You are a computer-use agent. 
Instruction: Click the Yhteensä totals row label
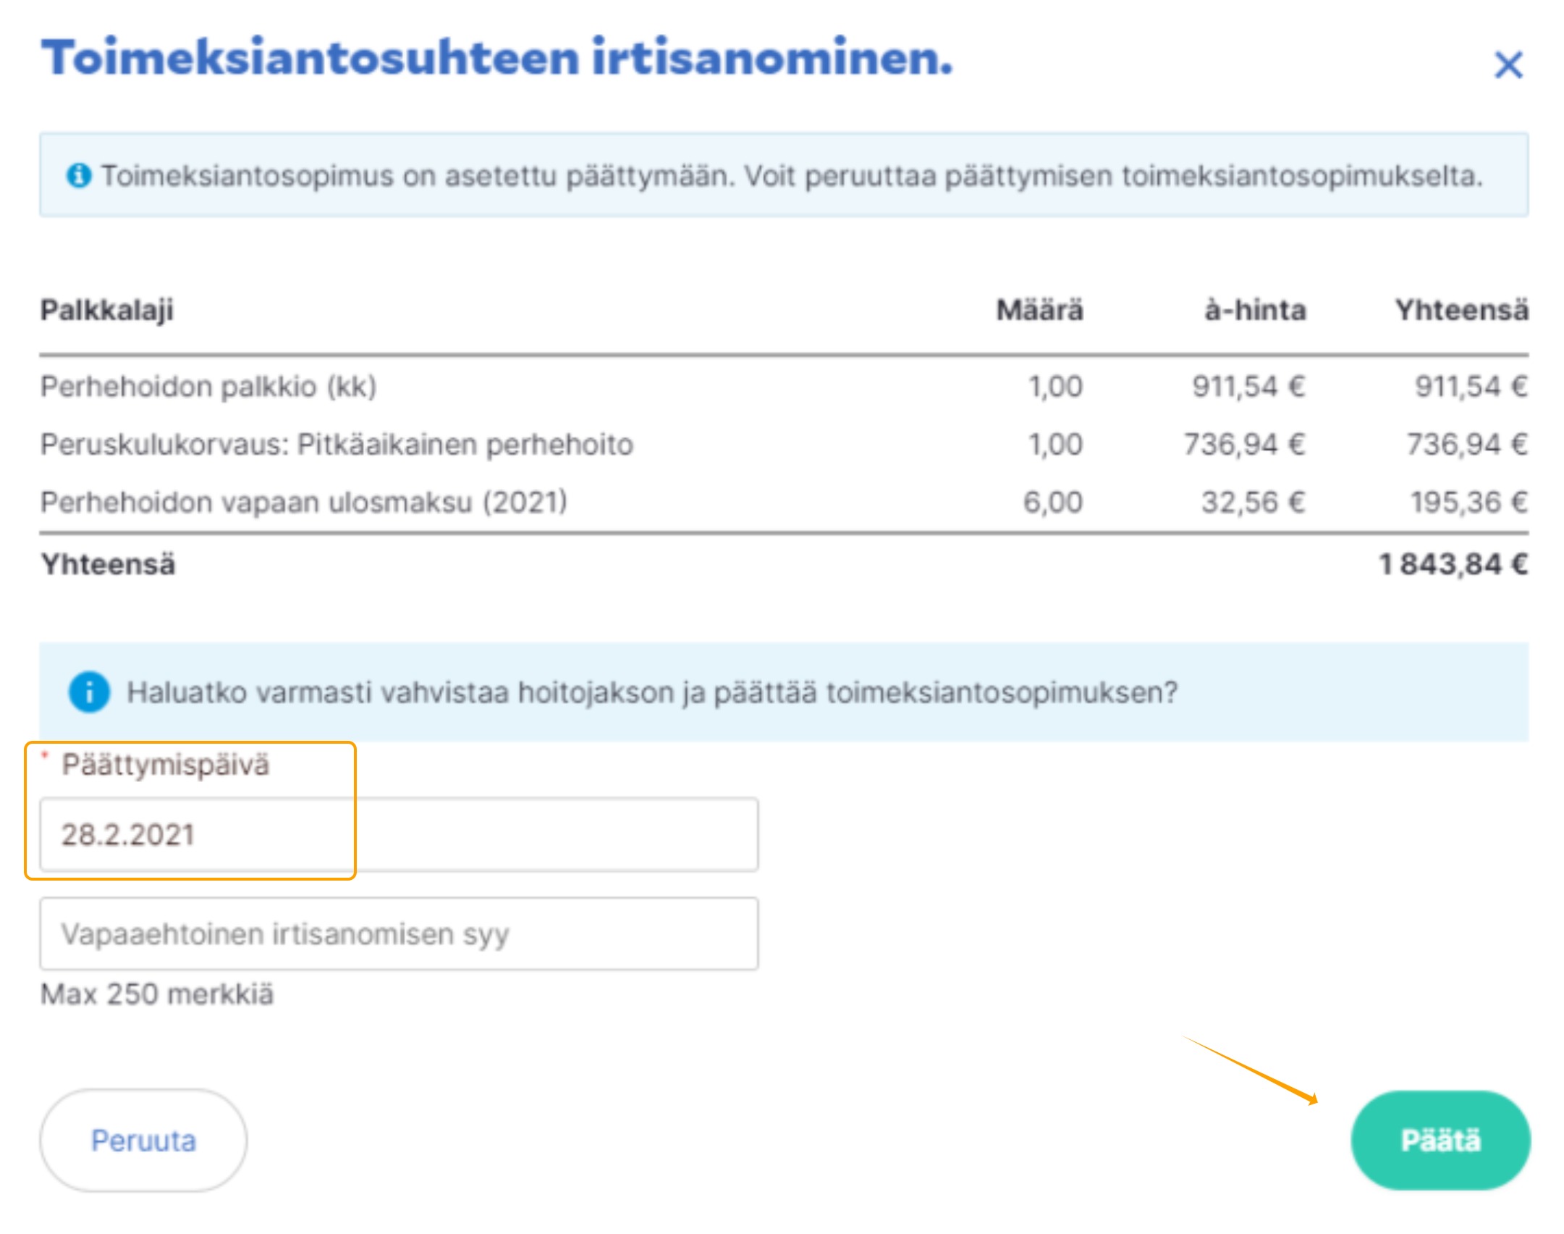click(x=108, y=564)
